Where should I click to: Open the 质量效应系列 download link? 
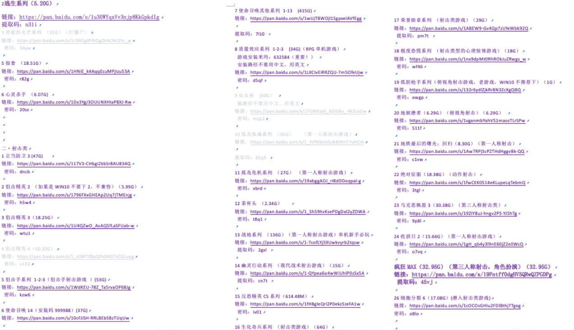tap(307, 72)
